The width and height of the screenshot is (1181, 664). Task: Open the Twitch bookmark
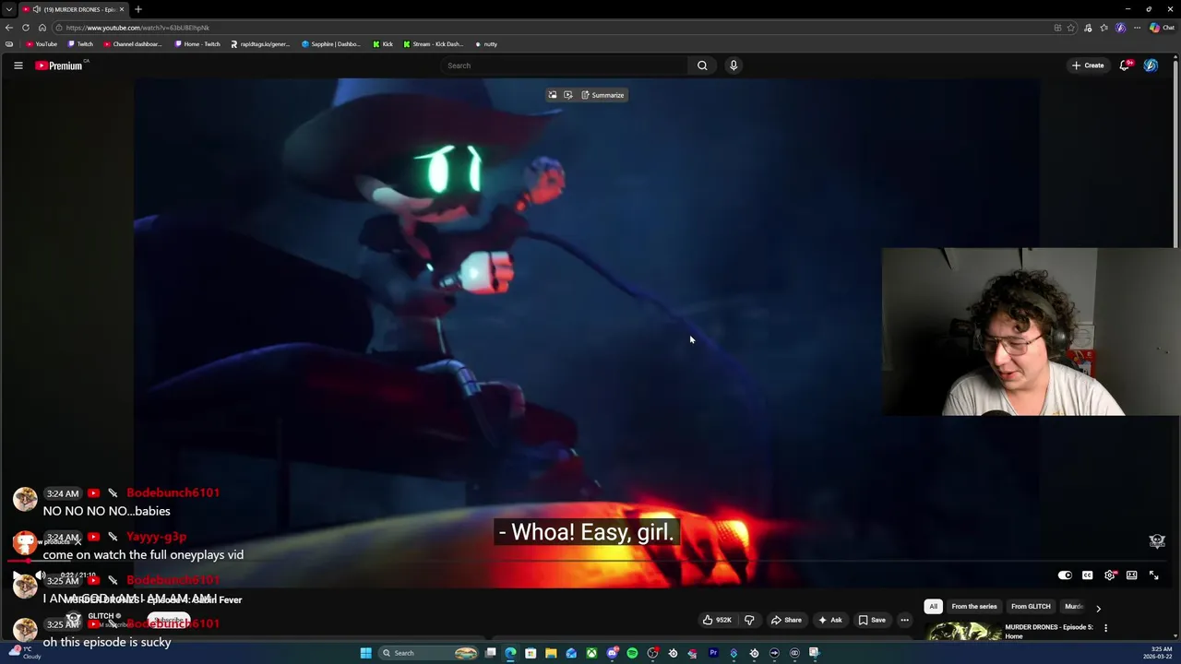click(x=80, y=44)
